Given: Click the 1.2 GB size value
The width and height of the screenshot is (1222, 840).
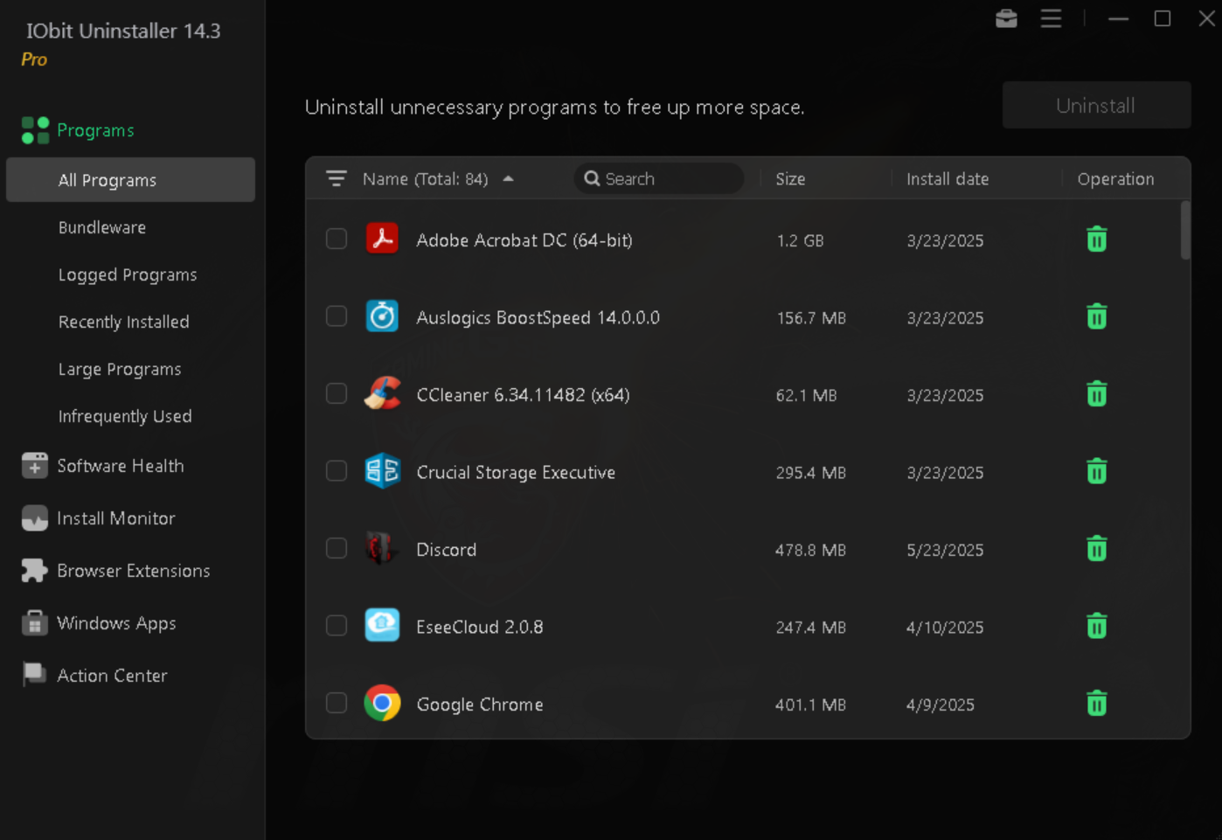Looking at the screenshot, I should [x=800, y=240].
